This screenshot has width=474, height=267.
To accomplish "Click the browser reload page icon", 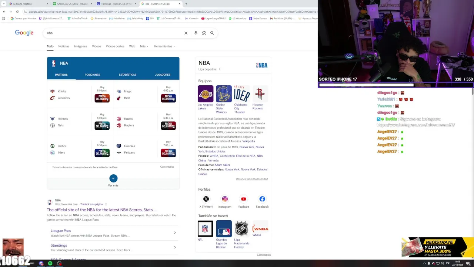I will (17, 11).
